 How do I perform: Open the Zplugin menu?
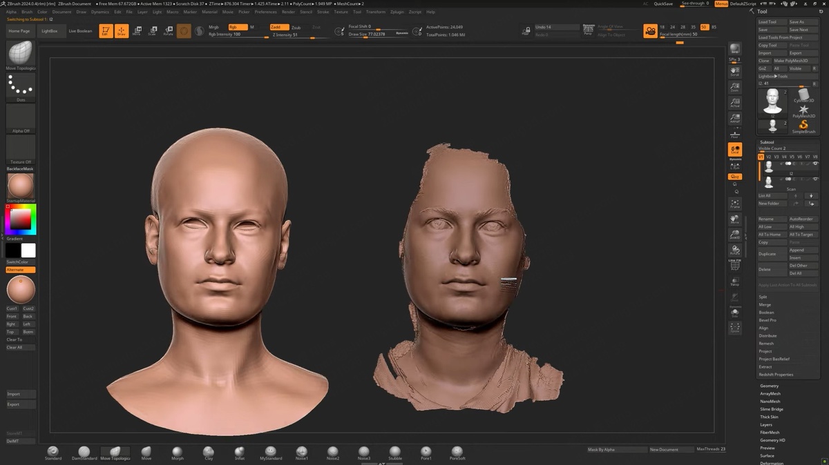pyautogui.click(x=397, y=12)
